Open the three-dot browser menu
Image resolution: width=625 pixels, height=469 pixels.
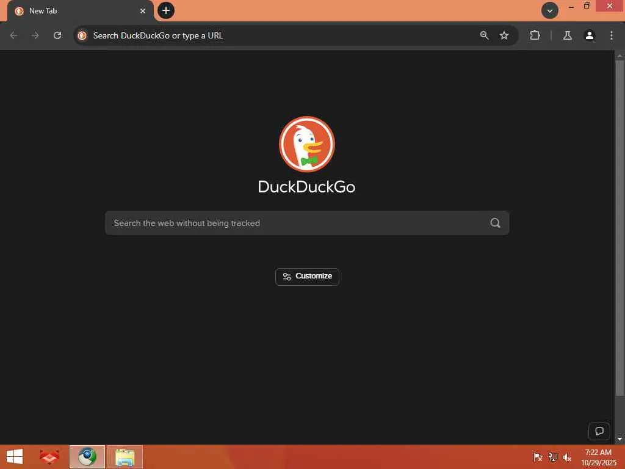[x=612, y=35]
